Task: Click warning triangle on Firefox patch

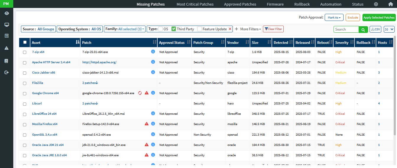Action: point(147,124)
